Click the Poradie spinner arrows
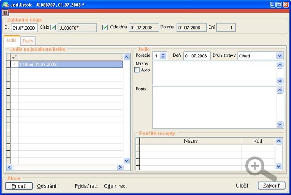This screenshot has width=291, height=195. 163,56
